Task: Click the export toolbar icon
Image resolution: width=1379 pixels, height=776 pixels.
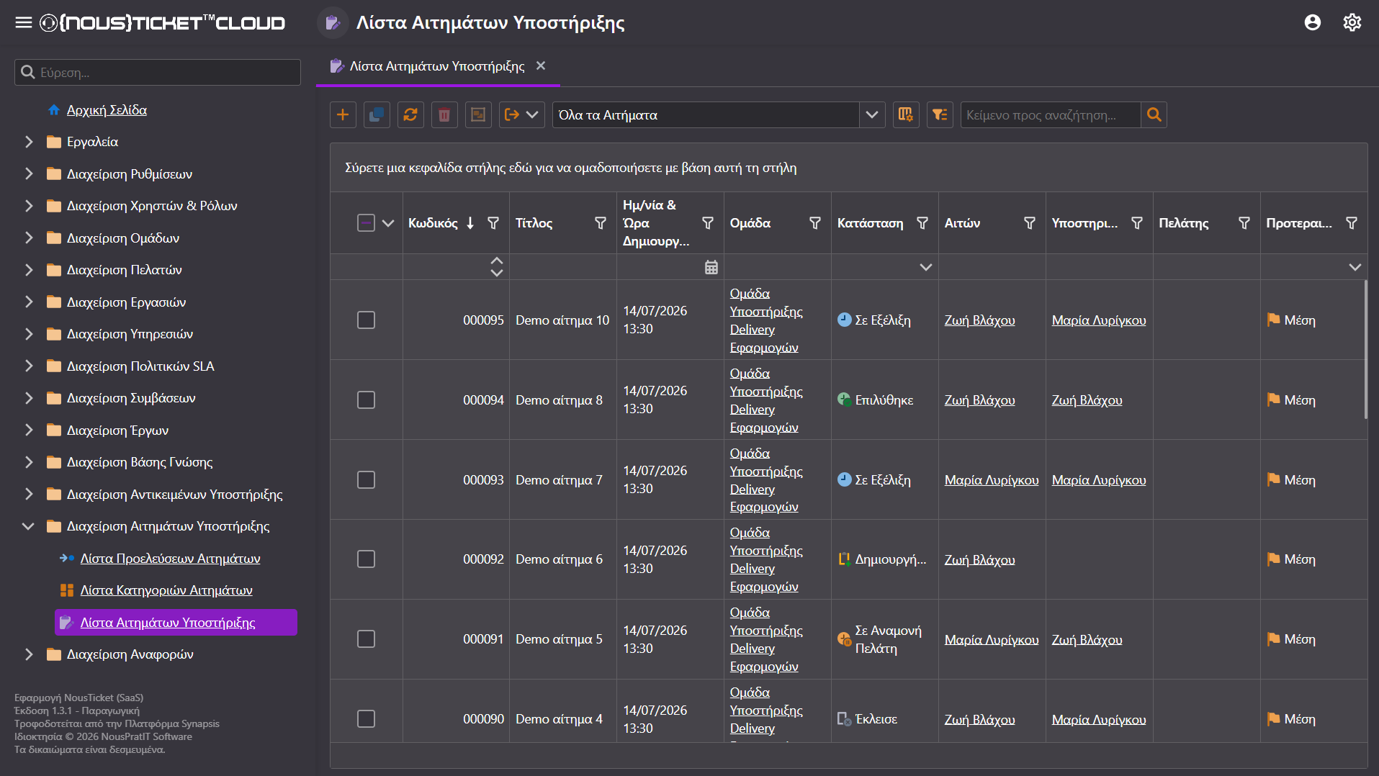Action: [x=512, y=115]
